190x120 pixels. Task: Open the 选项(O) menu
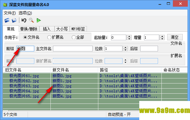pyautogui.click(x=25, y=13)
